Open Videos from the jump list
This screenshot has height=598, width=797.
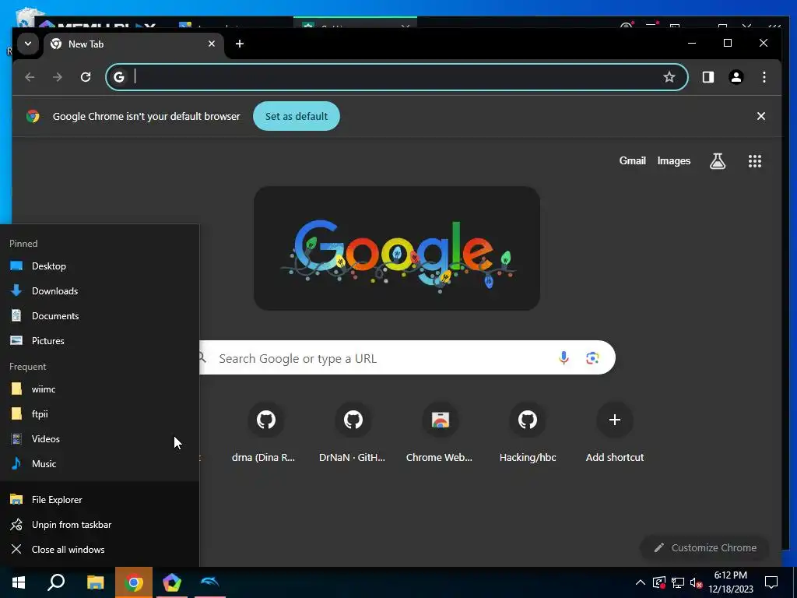pos(100,439)
